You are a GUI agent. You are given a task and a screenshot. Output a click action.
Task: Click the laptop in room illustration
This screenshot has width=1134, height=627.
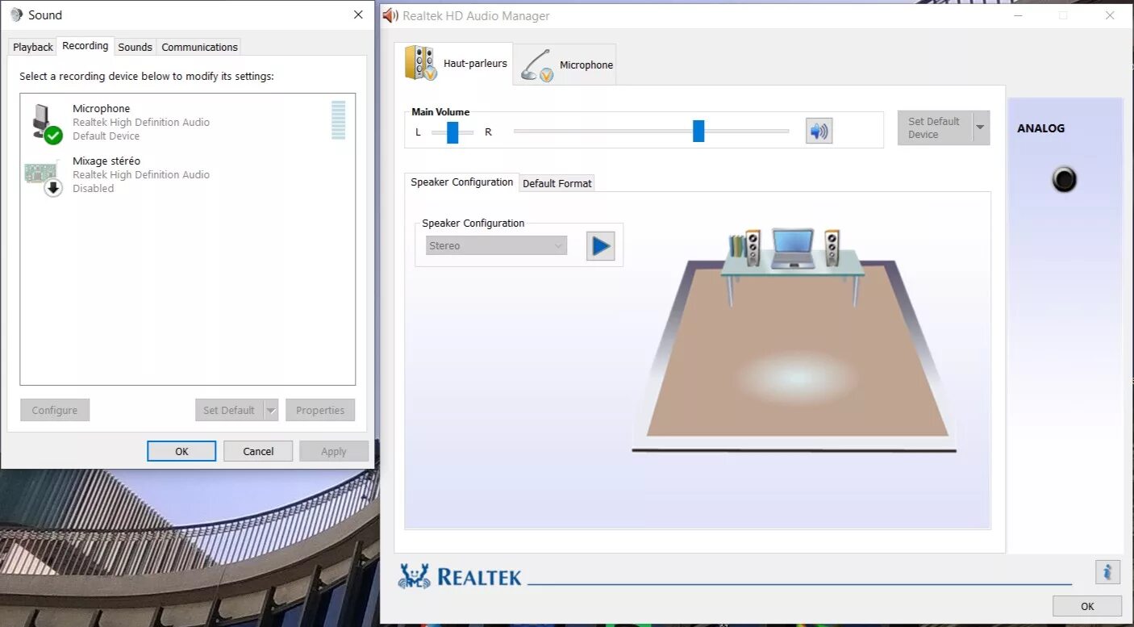(x=793, y=248)
